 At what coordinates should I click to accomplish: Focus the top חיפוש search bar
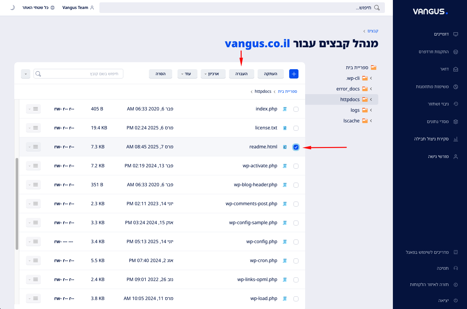click(x=242, y=8)
